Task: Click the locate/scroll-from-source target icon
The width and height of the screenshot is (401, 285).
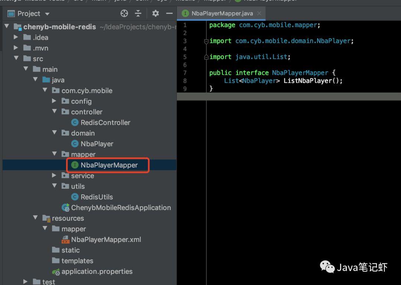Action: [124, 13]
